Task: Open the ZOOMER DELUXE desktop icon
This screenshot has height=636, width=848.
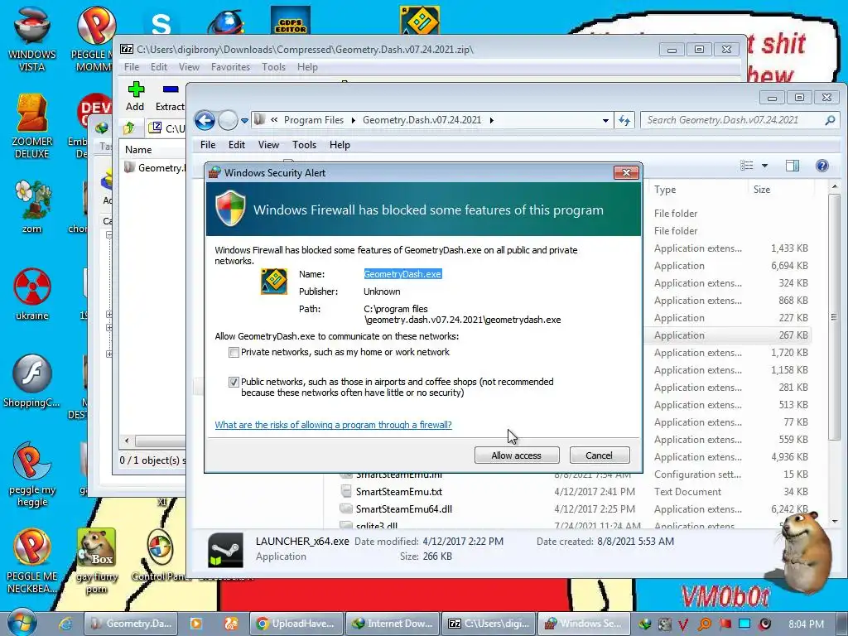Action: pyautogui.click(x=32, y=127)
